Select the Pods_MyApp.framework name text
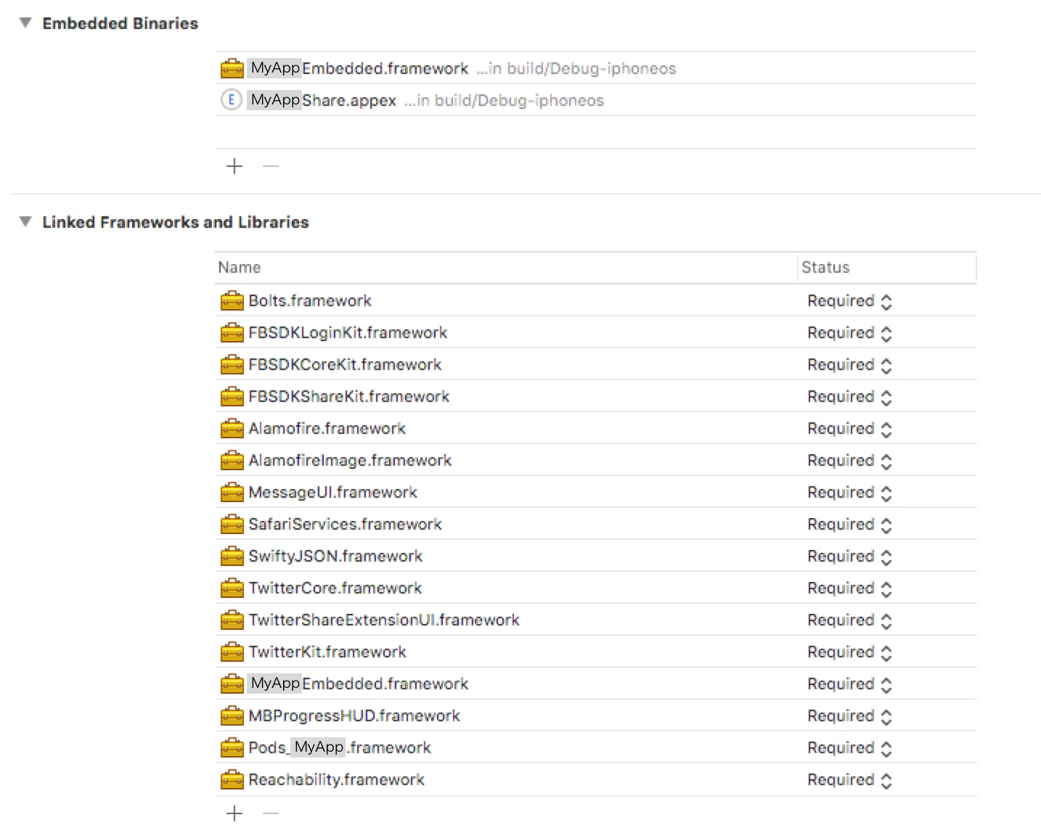 tap(340, 748)
